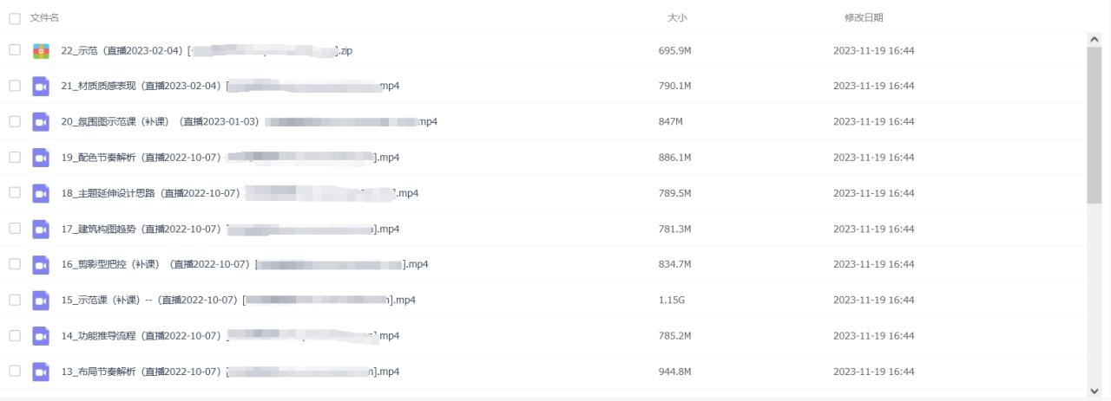Viewport: 1111px width, 401px height.
Task: Check the box for 22_示范 zip file
Action: coord(15,50)
